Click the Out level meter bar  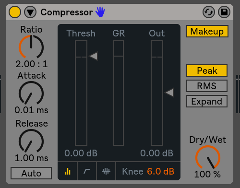tap(157, 93)
